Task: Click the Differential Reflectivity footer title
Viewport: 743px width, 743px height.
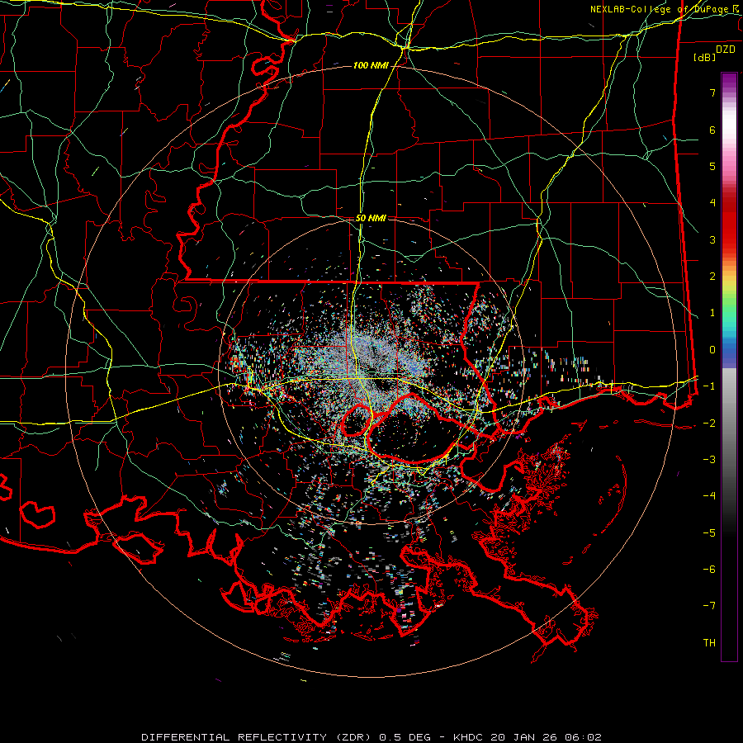Action: [x=371, y=737]
